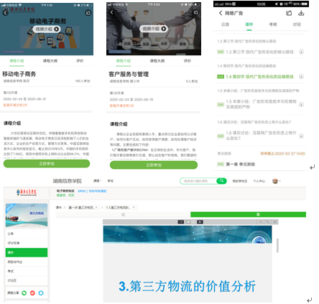Click the play button in slide viewer toolbar

point(200,222)
